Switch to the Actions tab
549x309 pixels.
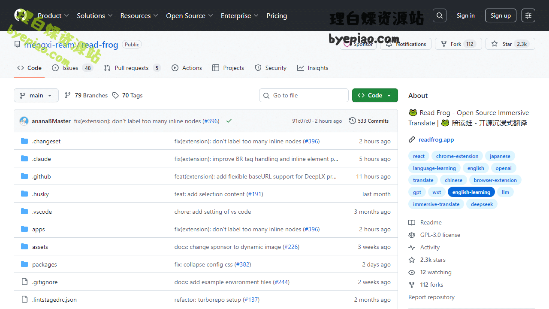187,68
